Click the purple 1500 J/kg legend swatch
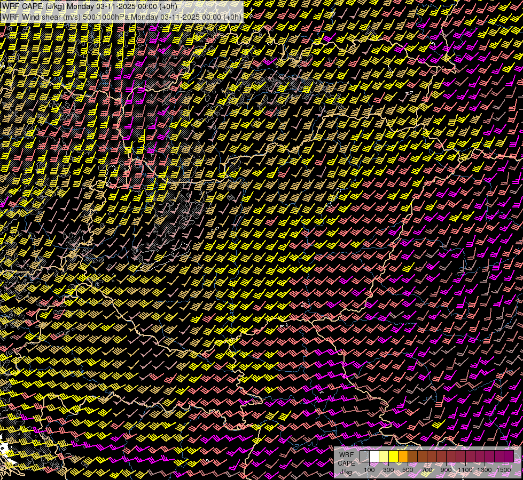 [509, 456]
